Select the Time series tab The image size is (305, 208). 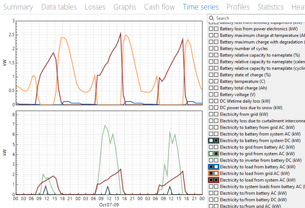click(201, 7)
